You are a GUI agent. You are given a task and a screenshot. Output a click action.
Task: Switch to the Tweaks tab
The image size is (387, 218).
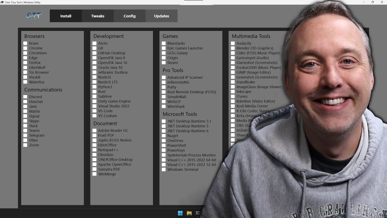click(x=98, y=16)
